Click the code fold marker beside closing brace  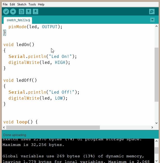[x=4, y=33]
